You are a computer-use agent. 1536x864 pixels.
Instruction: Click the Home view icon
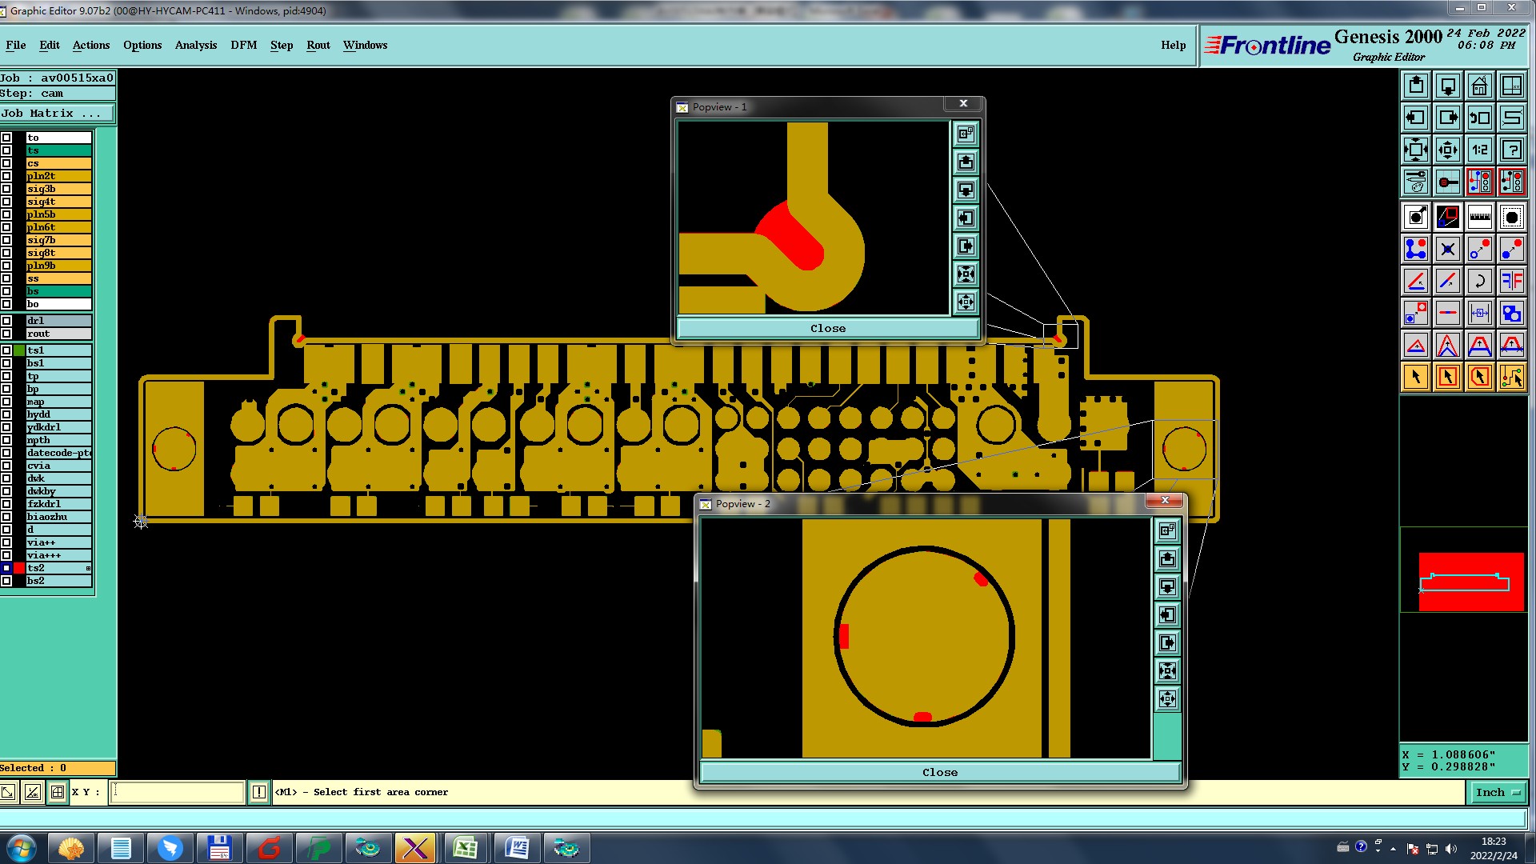1479,86
